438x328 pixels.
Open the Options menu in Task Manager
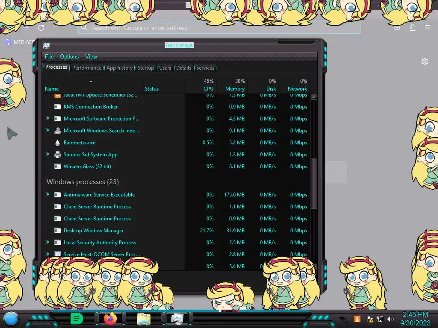pos(69,57)
